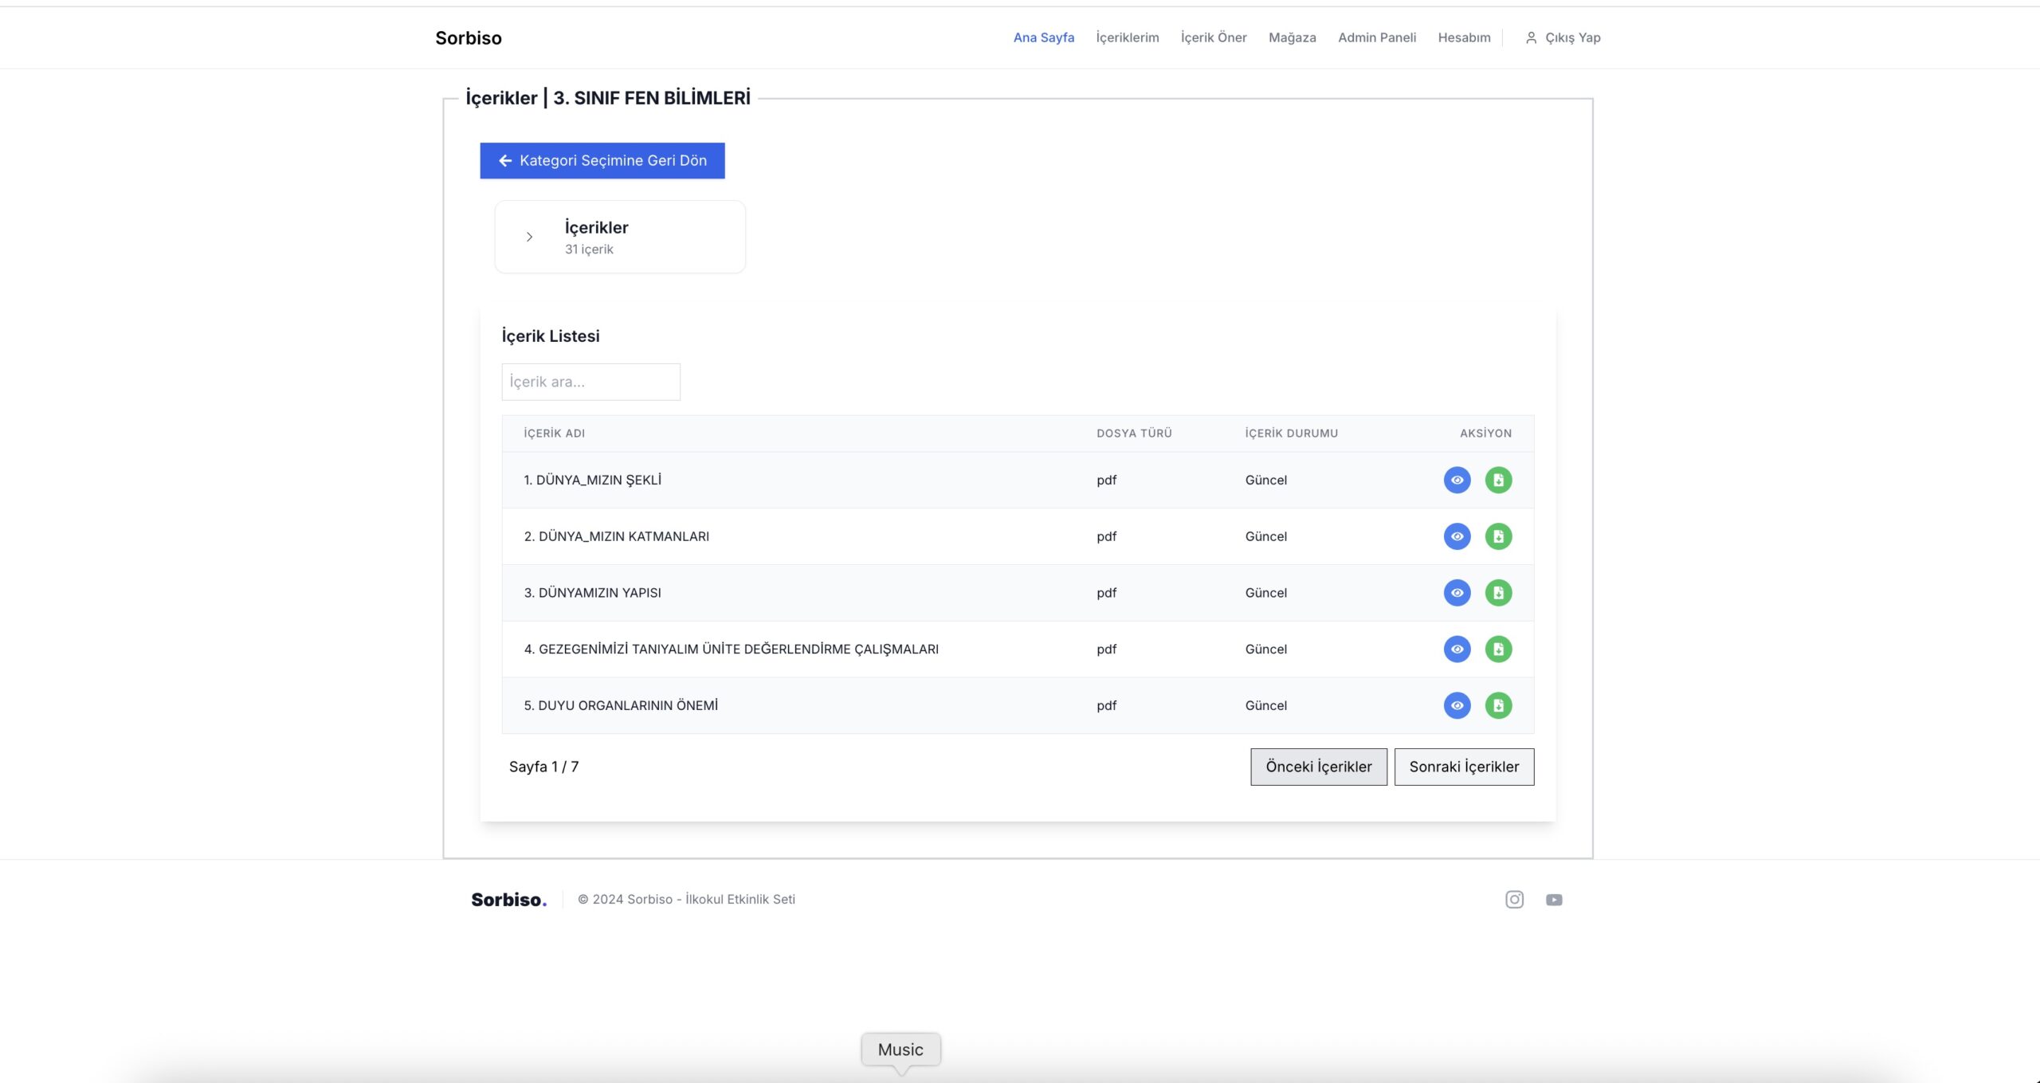
Task: Preview 2. DÜNYA_MIZIN KATMANLARI with eye icon
Action: (1457, 536)
